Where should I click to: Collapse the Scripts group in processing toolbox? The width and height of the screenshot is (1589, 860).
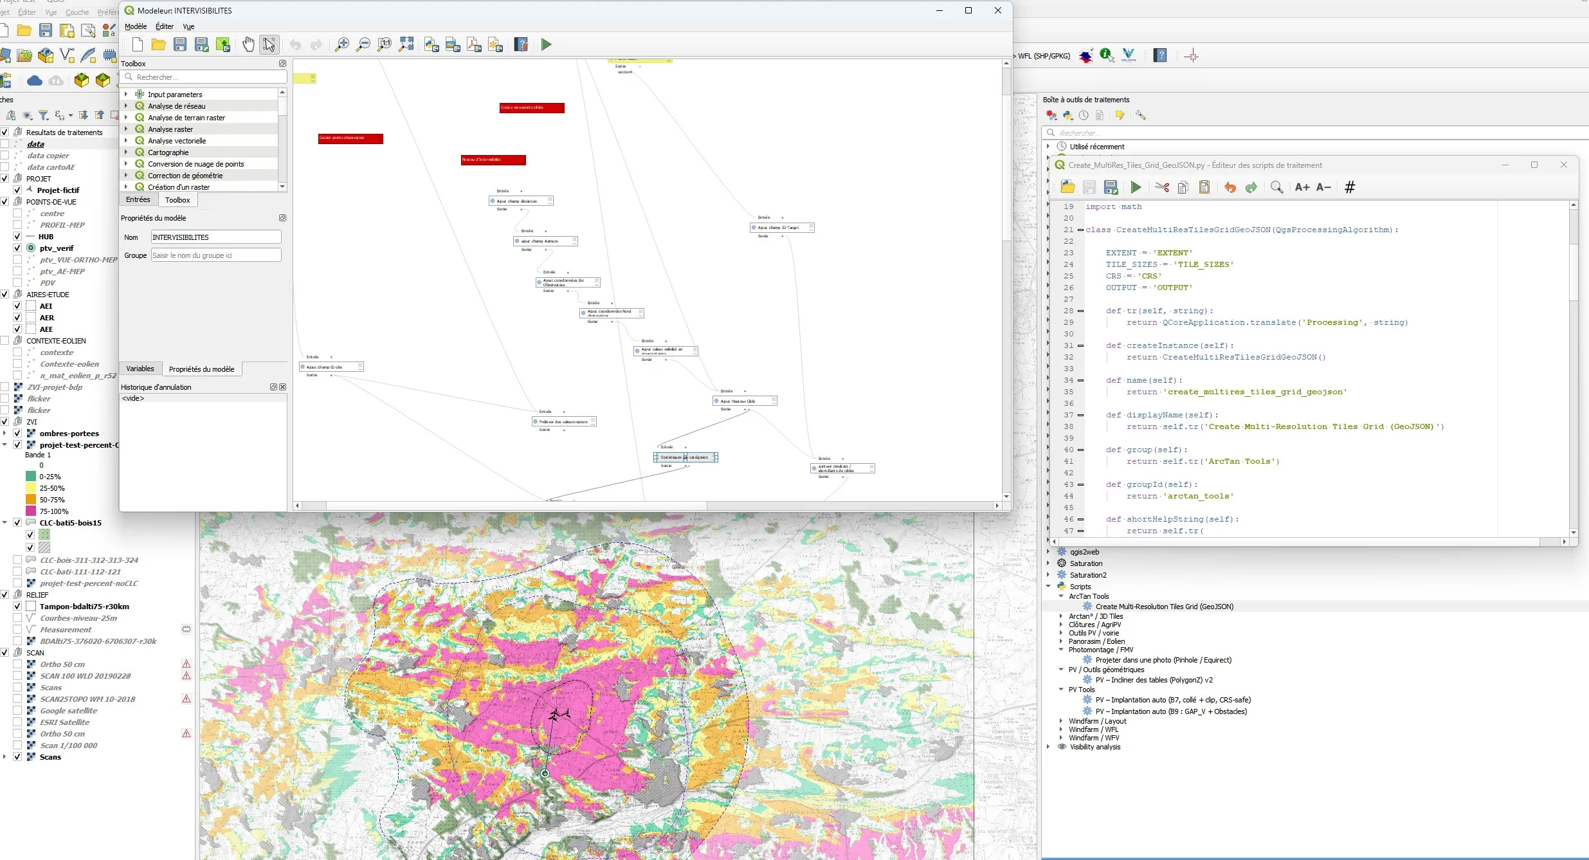tap(1048, 587)
